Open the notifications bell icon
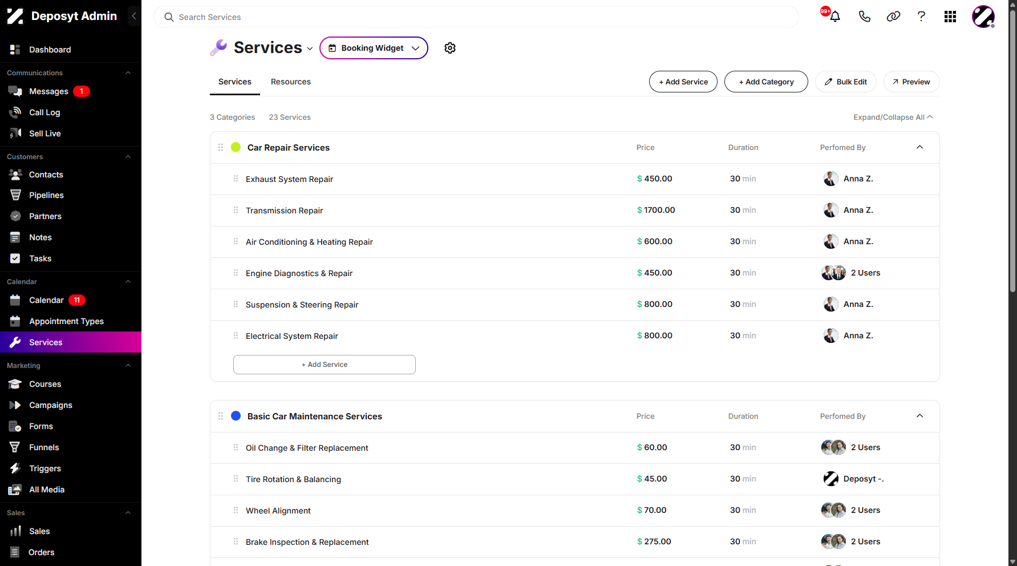 click(x=834, y=17)
